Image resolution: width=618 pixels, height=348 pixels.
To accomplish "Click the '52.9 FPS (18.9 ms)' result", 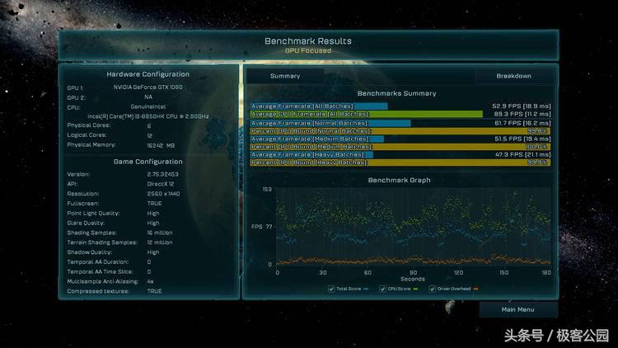I will click(522, 106).
